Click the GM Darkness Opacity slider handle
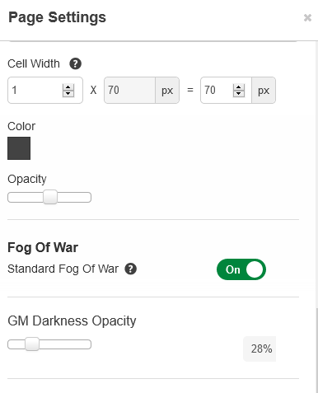The height and width of the screenshot is (393, 318). coord(32,344)
